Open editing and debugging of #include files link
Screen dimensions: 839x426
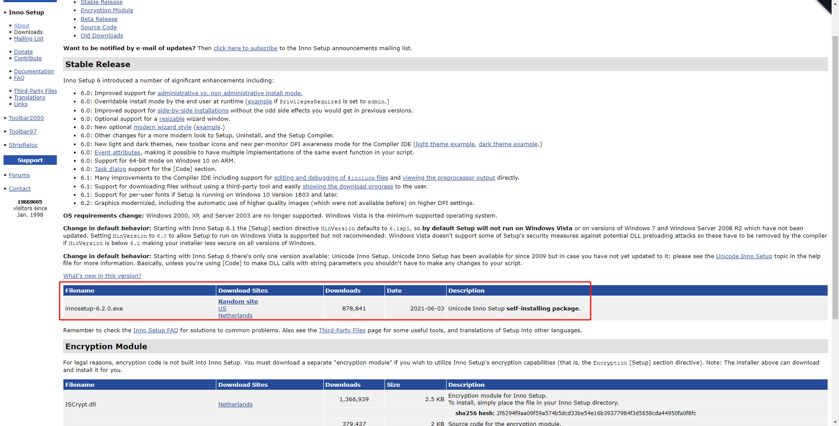331,178
